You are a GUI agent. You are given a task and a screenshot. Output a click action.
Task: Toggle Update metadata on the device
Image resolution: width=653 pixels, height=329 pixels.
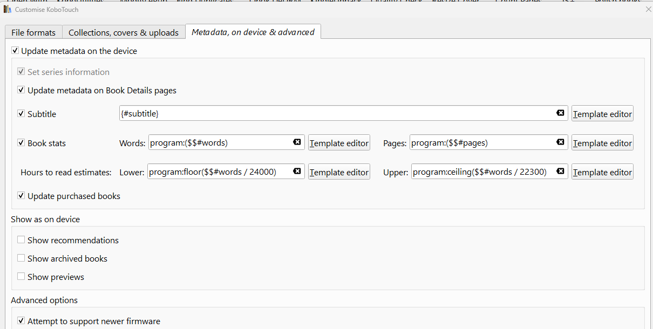[15, 51]
